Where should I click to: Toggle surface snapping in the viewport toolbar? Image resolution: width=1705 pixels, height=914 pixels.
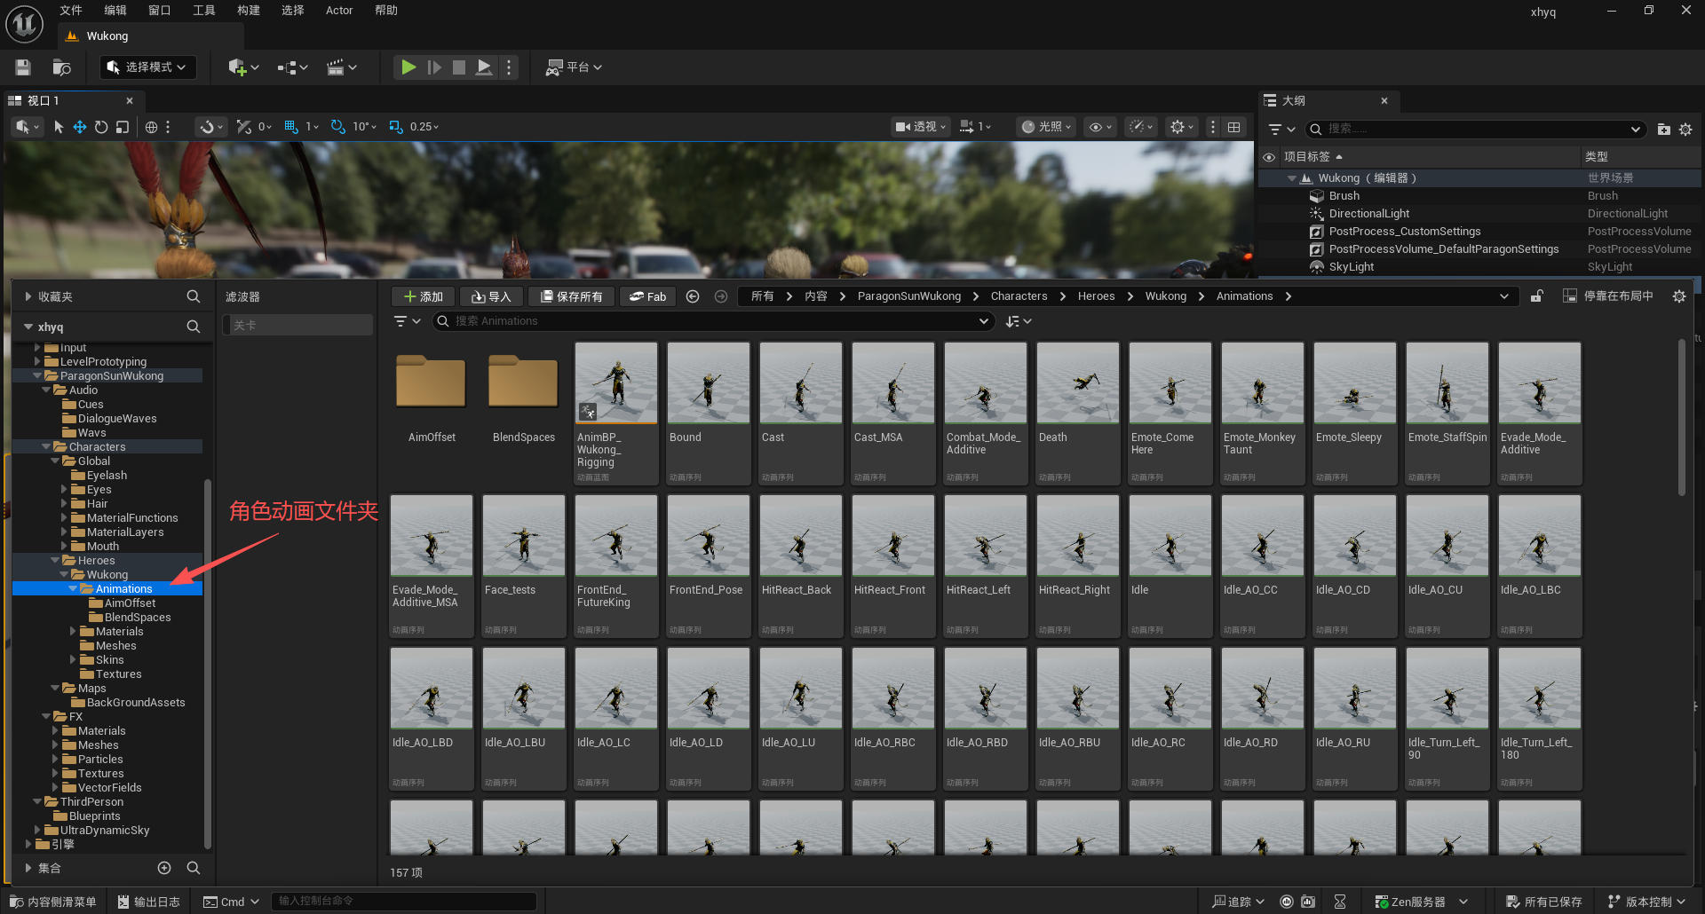point(244,127)
